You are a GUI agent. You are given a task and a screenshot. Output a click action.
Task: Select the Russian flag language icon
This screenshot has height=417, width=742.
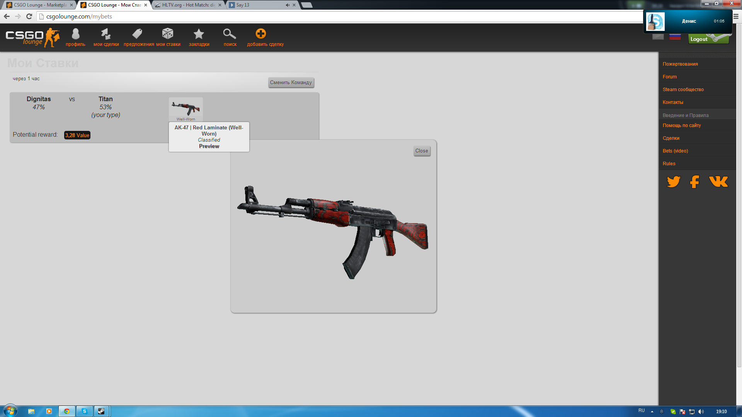(675, 37)
